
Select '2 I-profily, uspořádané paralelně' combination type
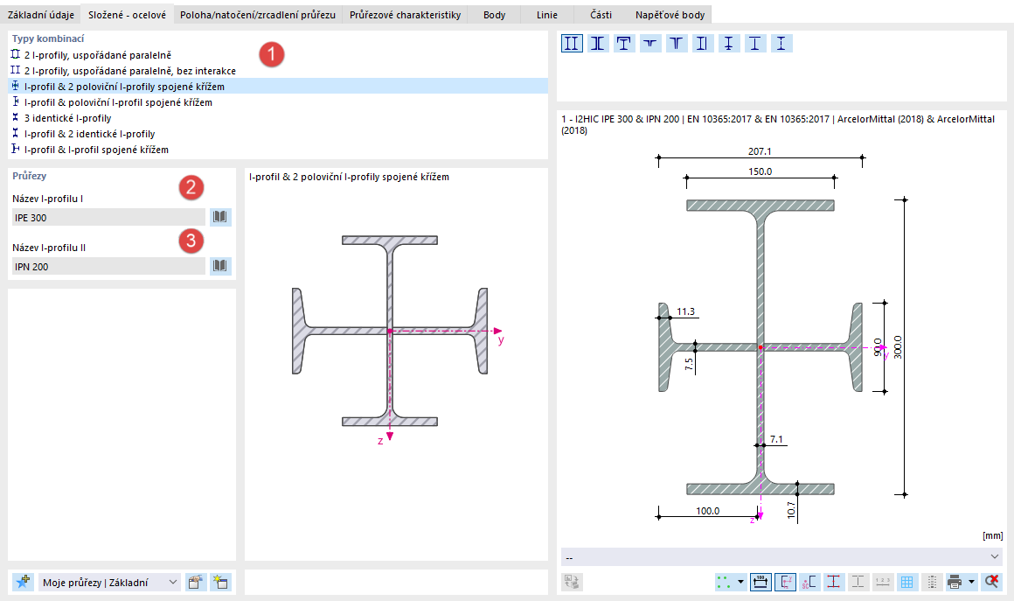tap(278, 55)
